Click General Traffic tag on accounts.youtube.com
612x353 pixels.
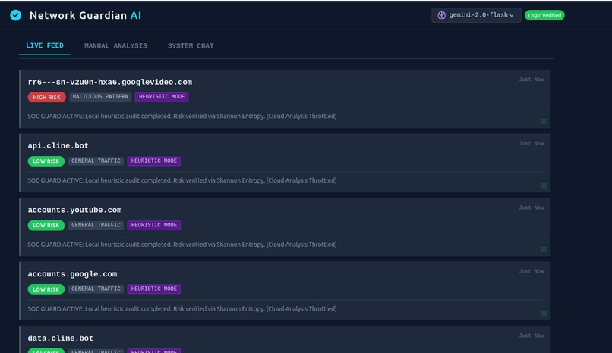[x=96, y=225]
